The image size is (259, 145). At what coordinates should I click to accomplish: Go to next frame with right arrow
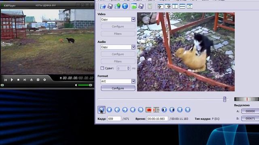point(125,110)
